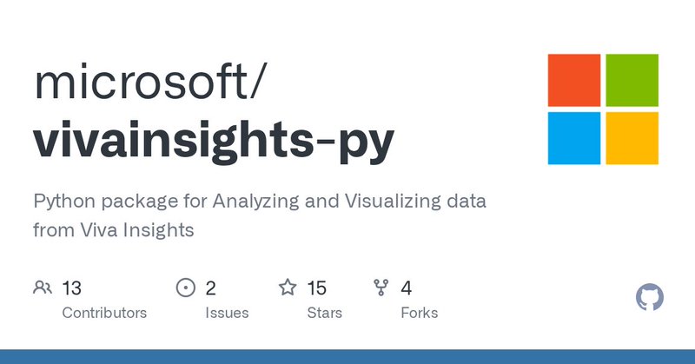Screen dimensions: 695x364
Task: Click the red square of Microsoft logo
Action: click(x=574, y=80)
